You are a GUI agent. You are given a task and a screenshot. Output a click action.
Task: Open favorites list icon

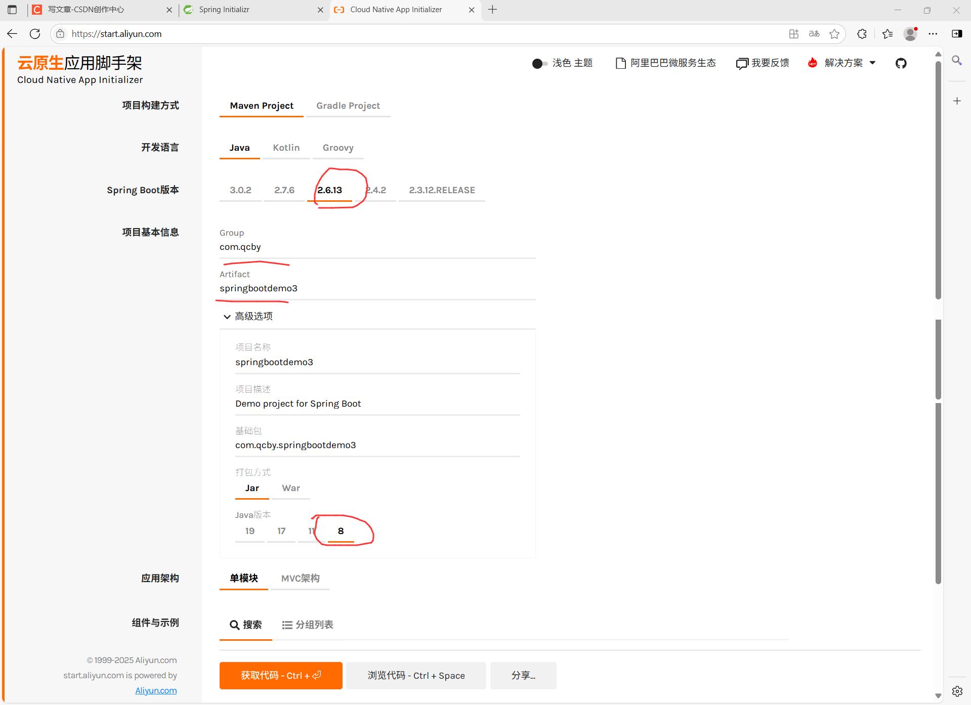click(888, 34)
